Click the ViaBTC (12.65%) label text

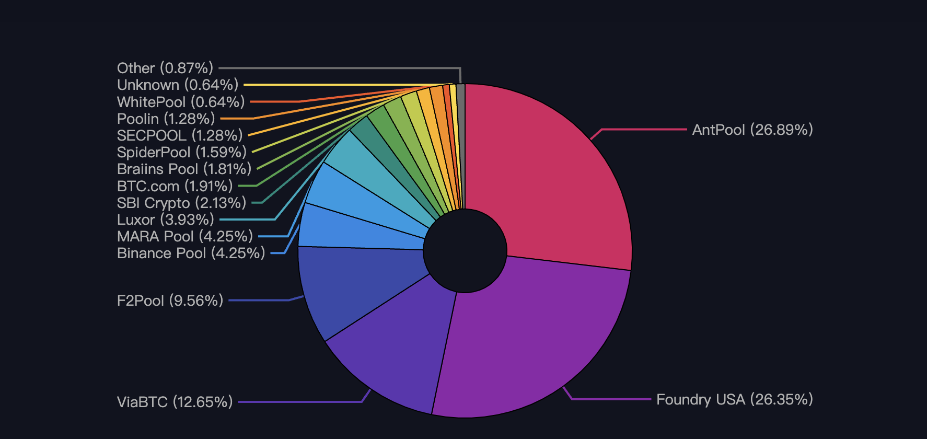(x=175, y=402)
